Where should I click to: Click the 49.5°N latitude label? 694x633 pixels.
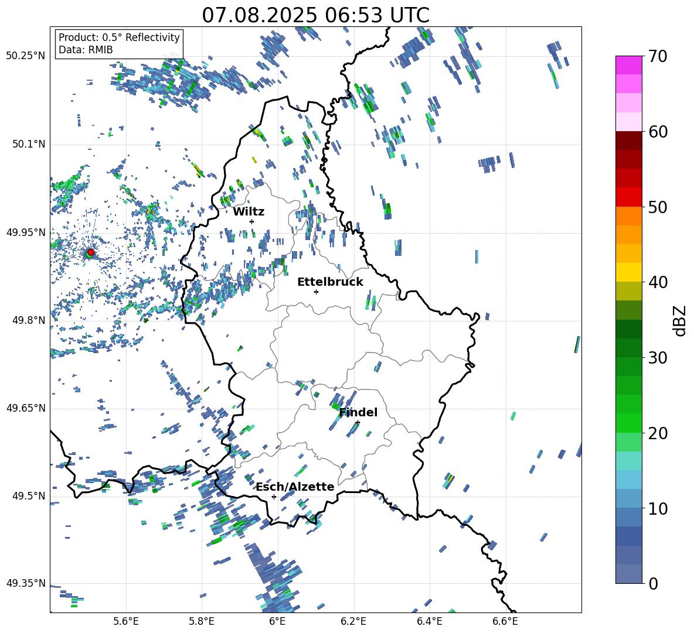pyautogui.click(x=29, y=495)
